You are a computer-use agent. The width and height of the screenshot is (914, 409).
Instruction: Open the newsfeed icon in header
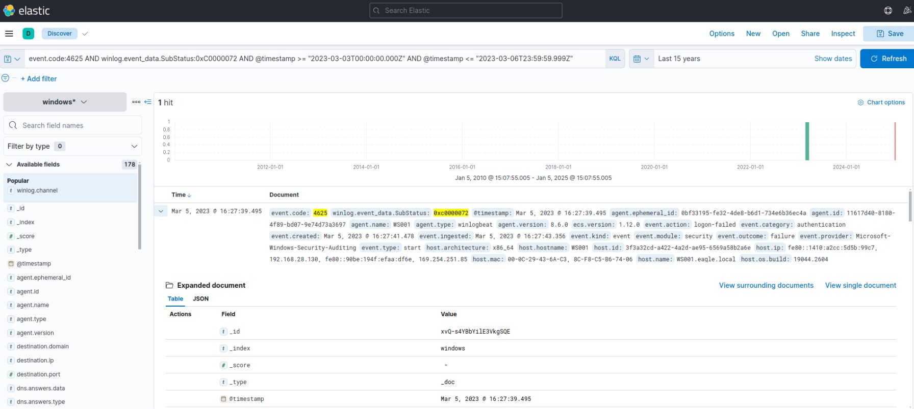pyautogui.click(x=908, y=10)
